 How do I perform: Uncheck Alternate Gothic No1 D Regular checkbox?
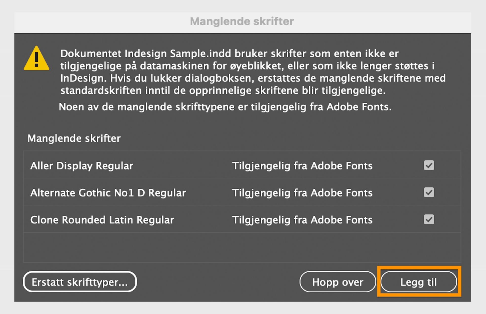pyautogui.click(x=429, y=192)
